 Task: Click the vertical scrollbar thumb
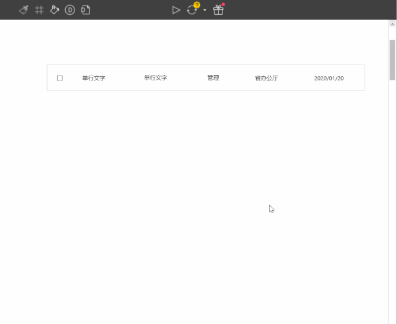click(392, 60)
